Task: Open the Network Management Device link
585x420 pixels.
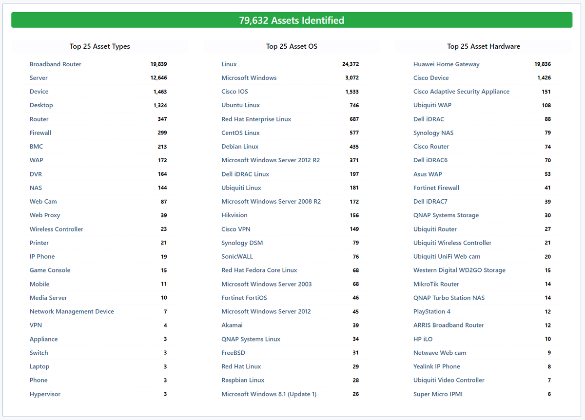Action: 72,311
